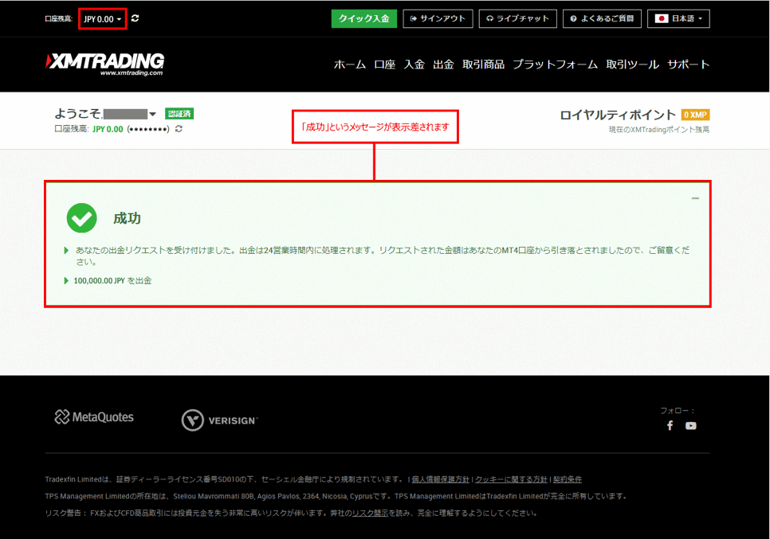
Task: Open the 個人情報保護方針 link
Action: tap(440, 479)
